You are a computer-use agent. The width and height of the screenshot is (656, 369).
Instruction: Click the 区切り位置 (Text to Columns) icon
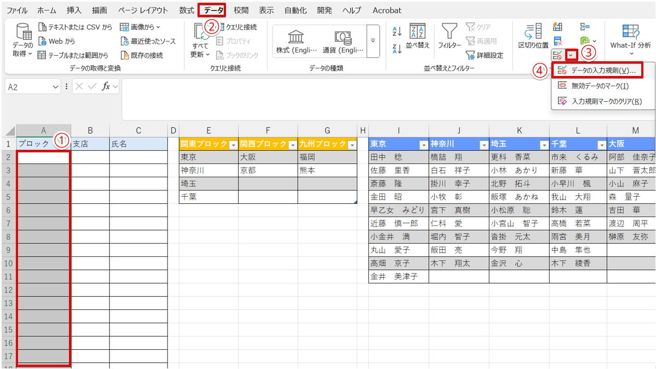[533, 32]
